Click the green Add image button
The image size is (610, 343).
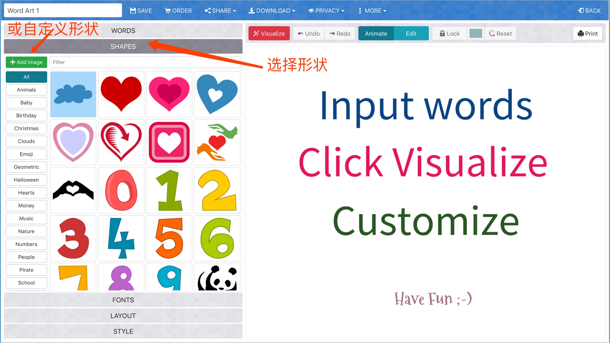coord(26,62)
